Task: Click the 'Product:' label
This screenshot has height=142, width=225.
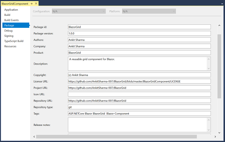Action: click(x=38, y=53)
